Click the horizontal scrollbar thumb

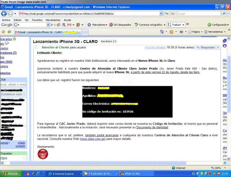tap(98, 163)
